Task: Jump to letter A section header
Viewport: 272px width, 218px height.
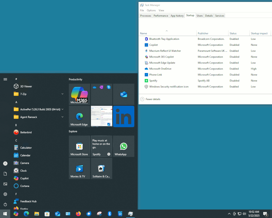Action: (16, 102)
